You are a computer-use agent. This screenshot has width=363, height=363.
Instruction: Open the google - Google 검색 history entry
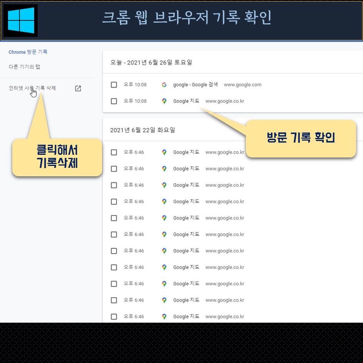[196, 85]
